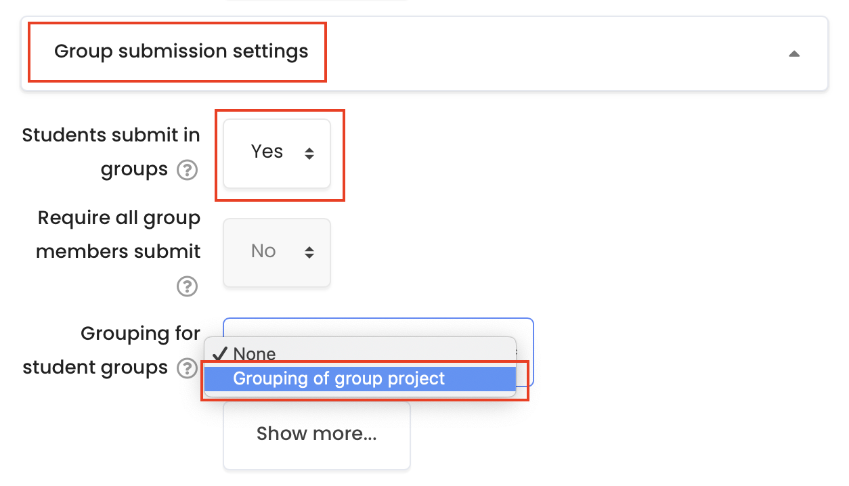This screenshot has width=849, height=486.
Task: Click the Show more... button
Action: tap(317, 434)
